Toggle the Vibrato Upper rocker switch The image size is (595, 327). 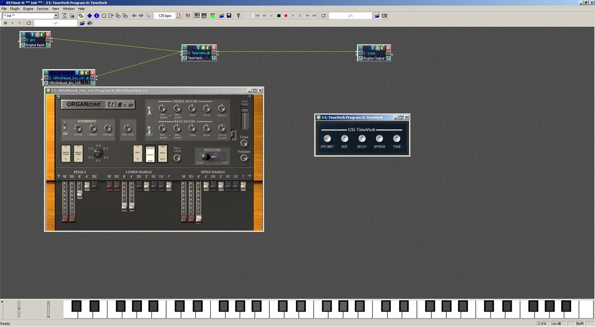coord(78,153)
